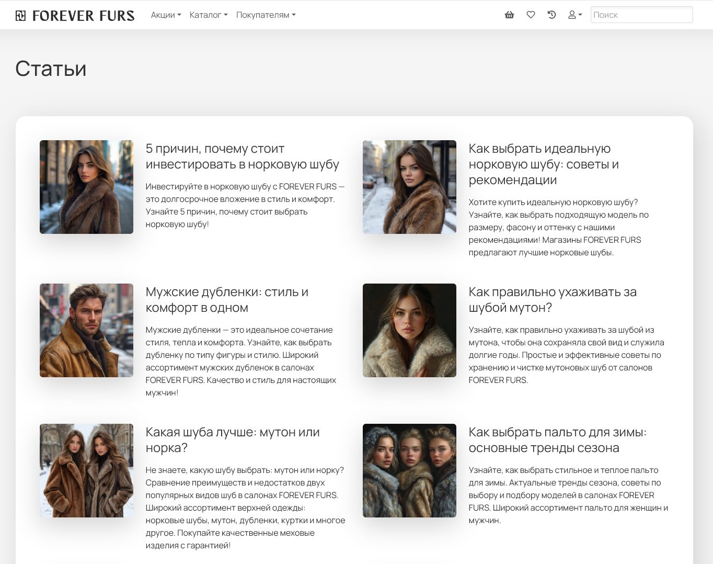Viewport: 713px width, 564px height.
Task: Open article Как выбрать идеальную норковую шубу
Action: click(x=544, y=164)
